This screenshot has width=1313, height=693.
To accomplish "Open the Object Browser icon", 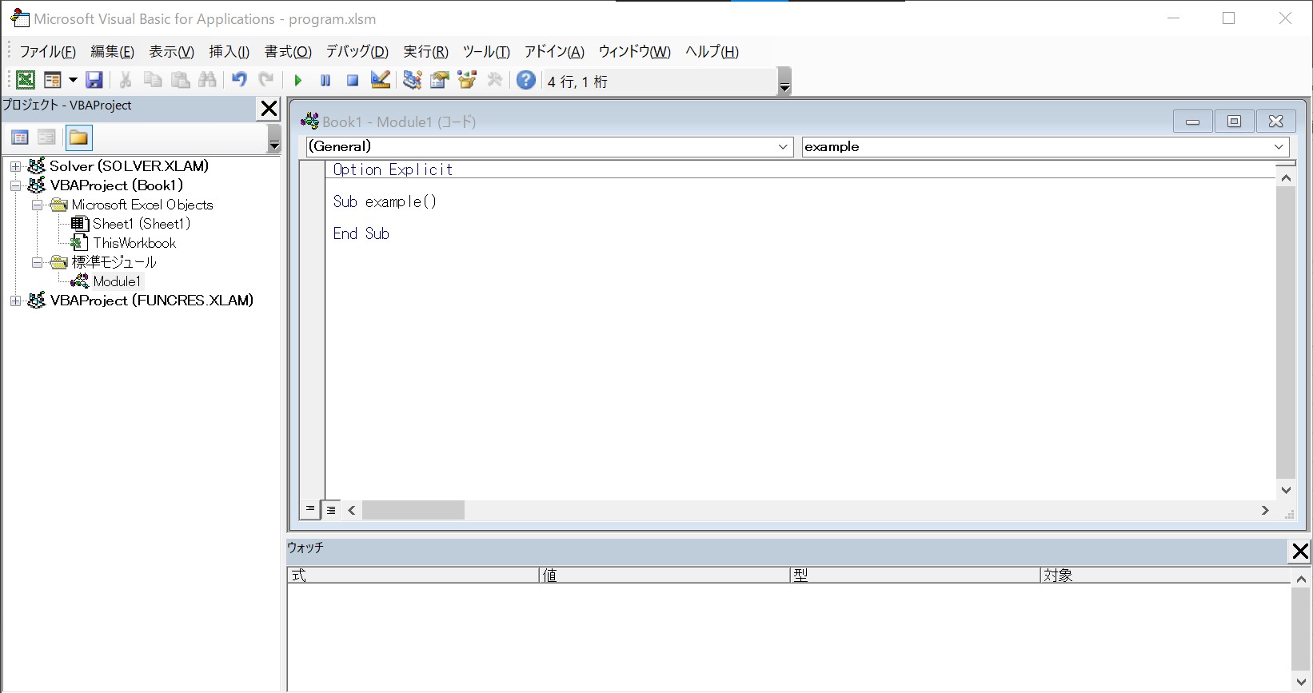I will tap(467, 80).
